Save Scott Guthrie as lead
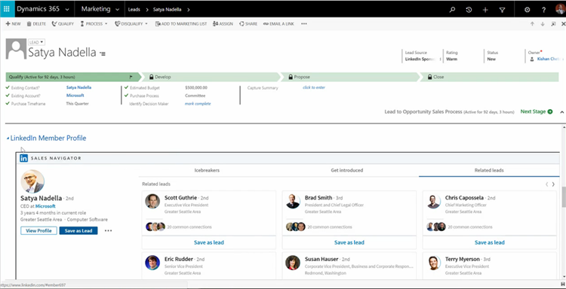 (x=208, y=242)
